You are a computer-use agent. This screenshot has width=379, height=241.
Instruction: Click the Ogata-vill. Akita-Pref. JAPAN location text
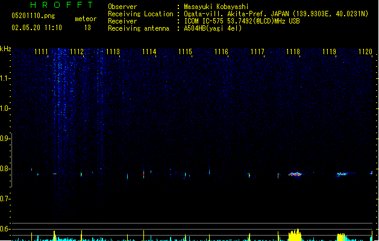click(x=236, y=14)
